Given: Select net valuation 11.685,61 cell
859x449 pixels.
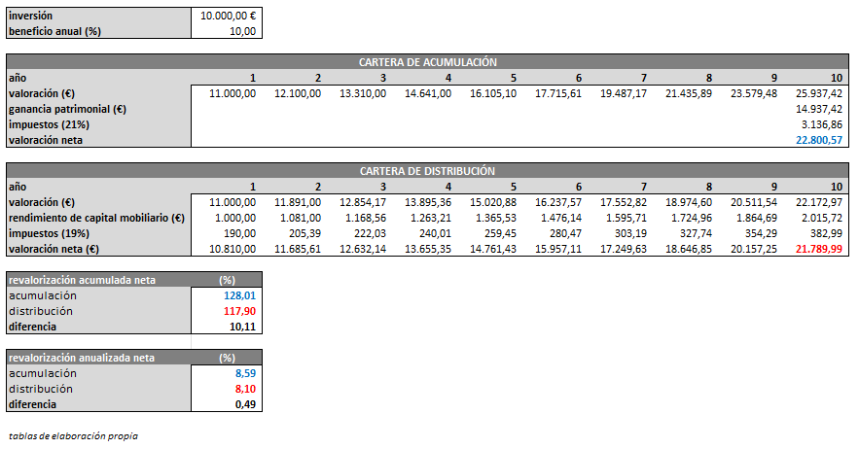Looking at the screenshot, I should 298,249.
